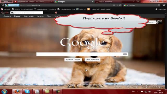
Task: Open the Лента новостей bookmark
Action: (x=66, y=9)
